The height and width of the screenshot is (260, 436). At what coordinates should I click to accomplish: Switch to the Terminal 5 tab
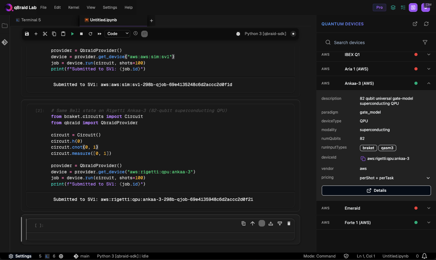[45, 20]
